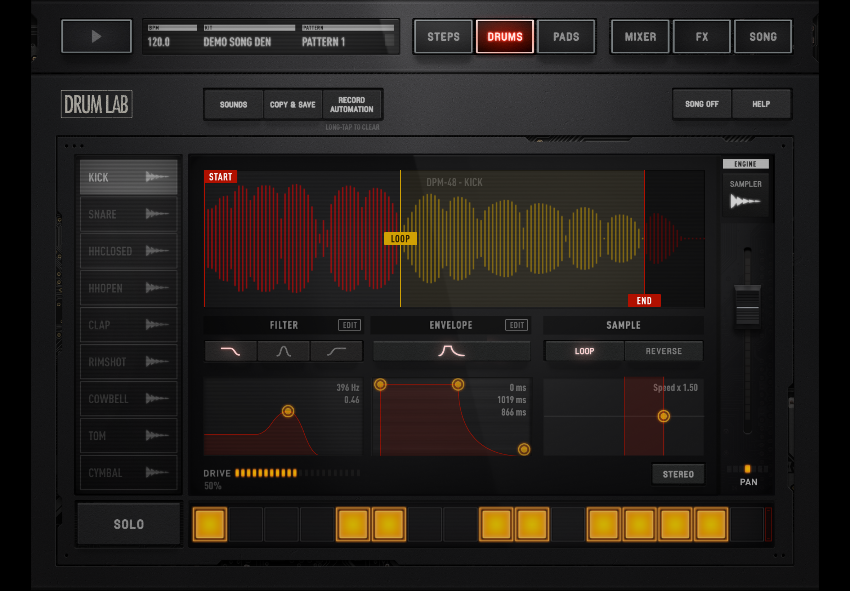The height and width of the screenshot is (591, 850).
Task: Toggle the STEREO button
Action: click(678, 474)
